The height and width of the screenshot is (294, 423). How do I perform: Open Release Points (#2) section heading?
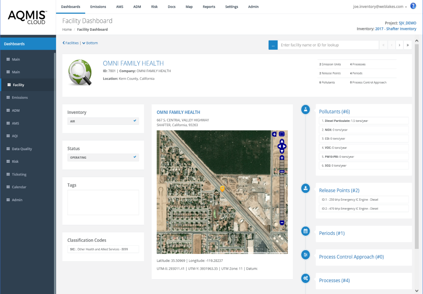click(x=339, y=190)
